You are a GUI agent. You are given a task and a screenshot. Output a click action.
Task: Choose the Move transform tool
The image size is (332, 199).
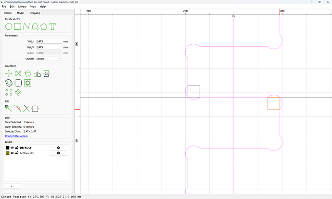[x=9, y=74]
